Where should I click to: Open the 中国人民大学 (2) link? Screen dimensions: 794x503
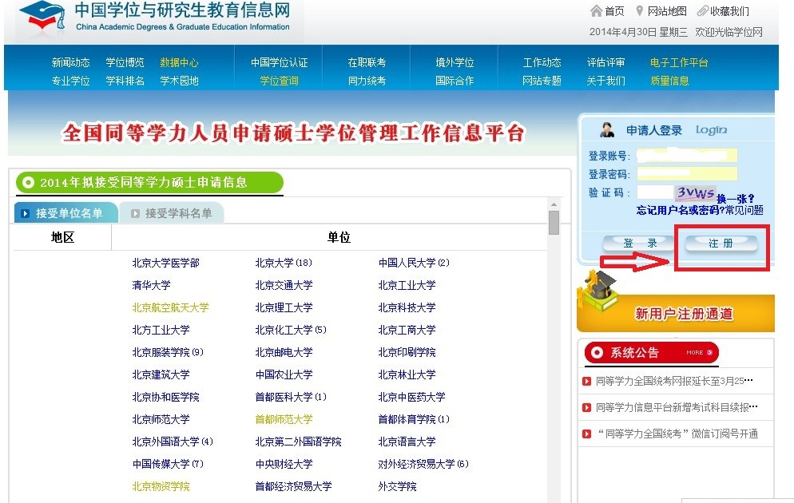click(x=414, y=263)
